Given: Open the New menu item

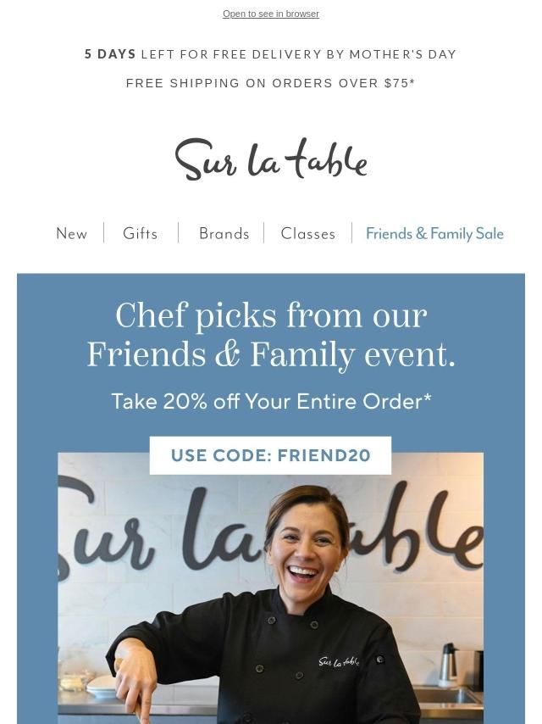Looking at the screenshot, I should (x=72, y=234).
